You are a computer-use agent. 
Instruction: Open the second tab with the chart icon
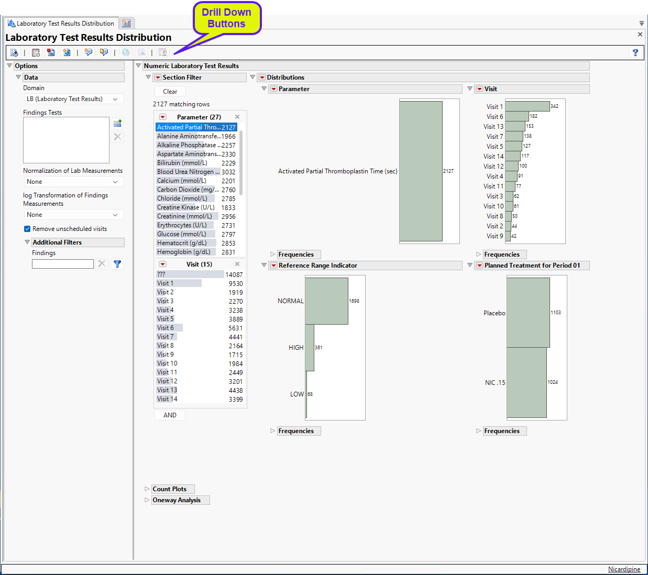[x=126, y=24]
